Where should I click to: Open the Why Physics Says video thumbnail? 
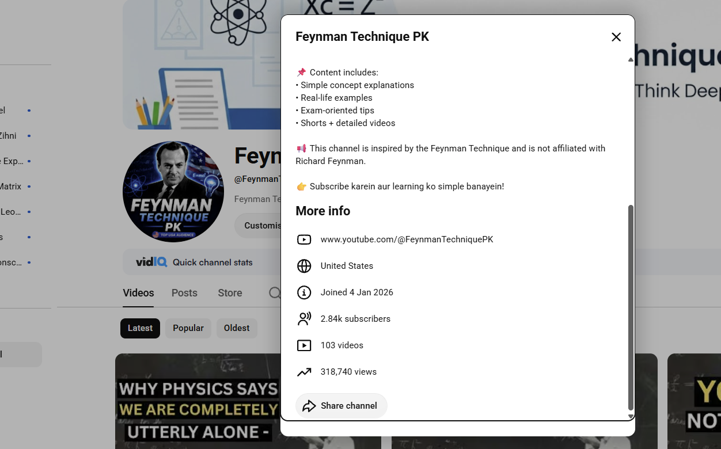point(198,401)
